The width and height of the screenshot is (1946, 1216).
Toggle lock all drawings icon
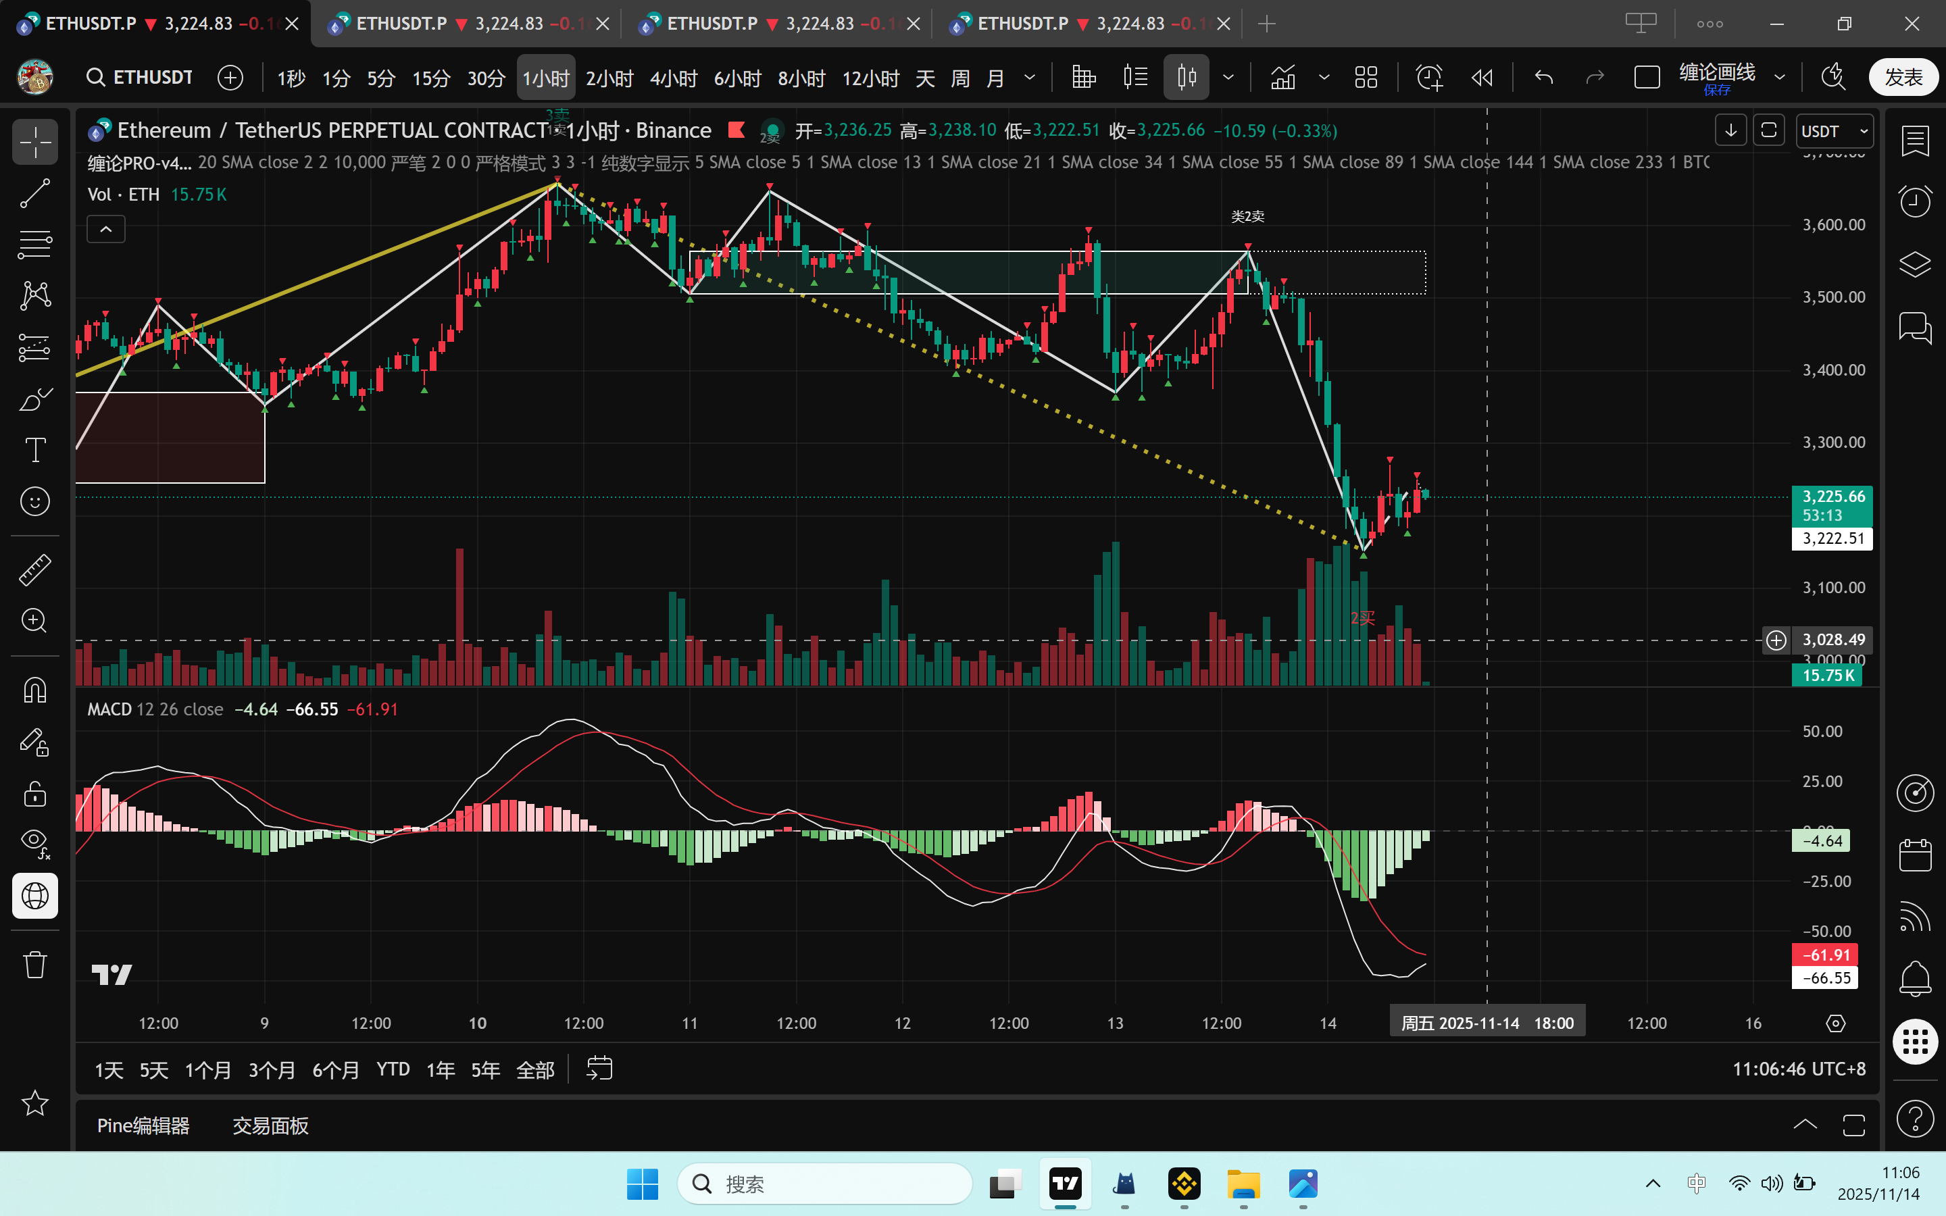[34, 794]
